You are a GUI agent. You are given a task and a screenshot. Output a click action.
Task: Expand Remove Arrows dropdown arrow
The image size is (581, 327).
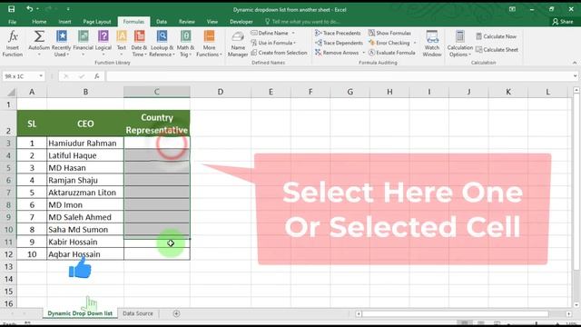click(x=363, y=53)
